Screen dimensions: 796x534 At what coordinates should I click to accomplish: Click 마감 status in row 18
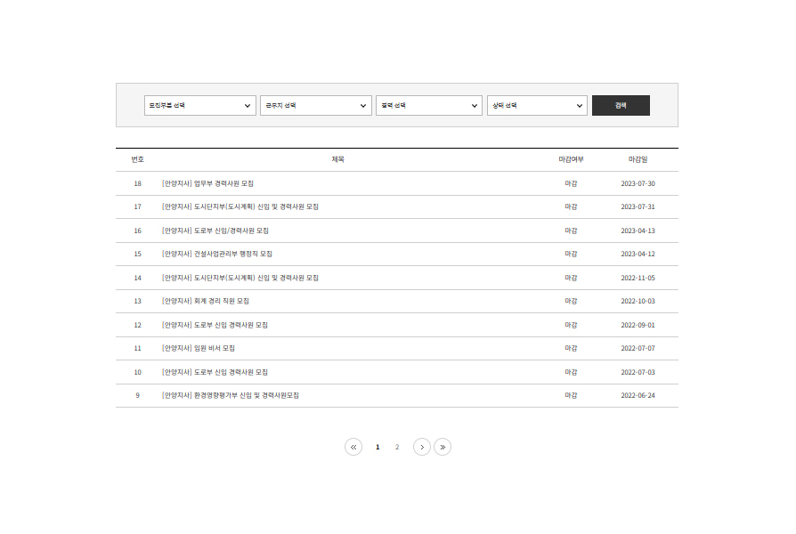click(571, 183)
